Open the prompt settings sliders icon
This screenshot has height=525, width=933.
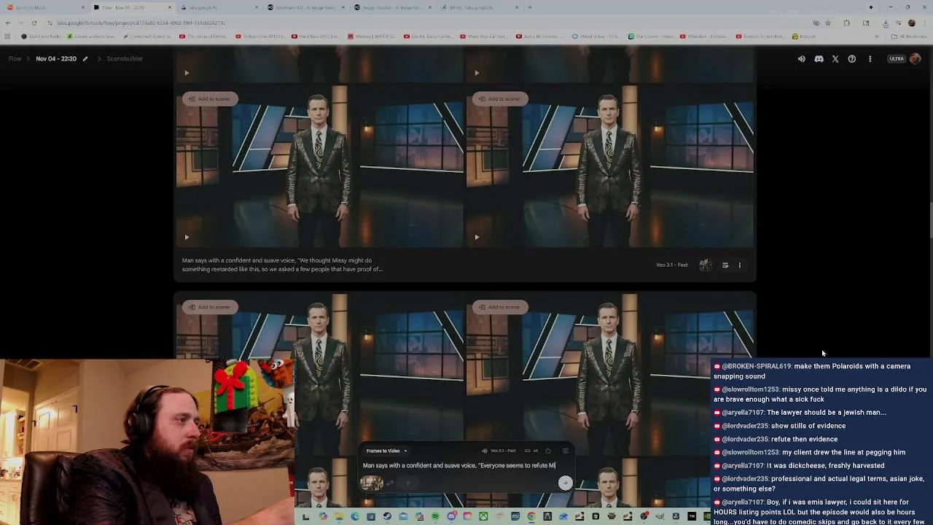point(566,451)
